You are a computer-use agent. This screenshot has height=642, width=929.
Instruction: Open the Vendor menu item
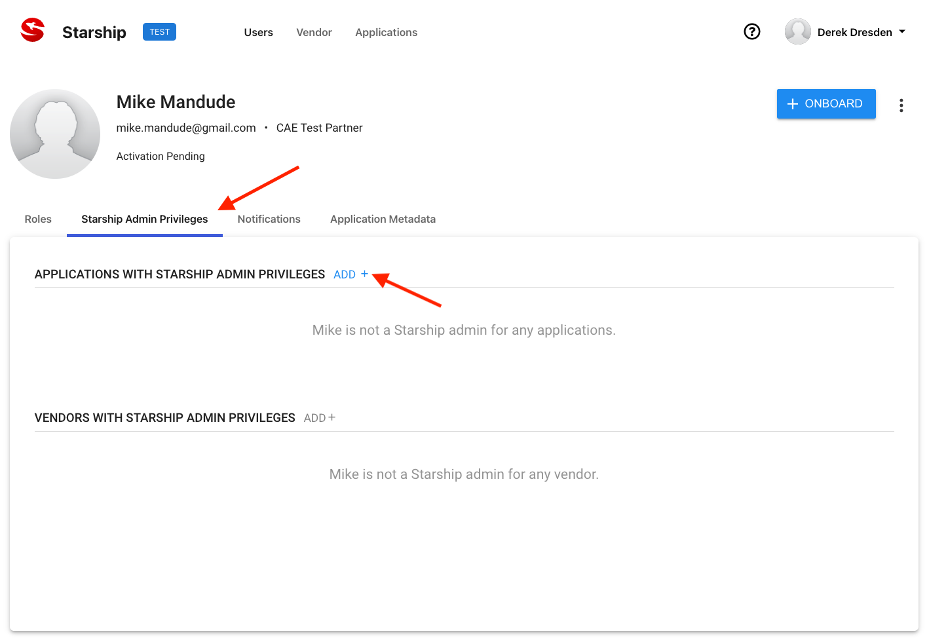pyautogui.click(x=314, y=32)
